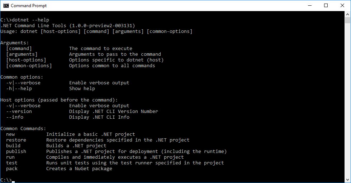The width and height of the screenshot is (351, 183).
Task: Click the "test" command name
Action: (12, 163)
